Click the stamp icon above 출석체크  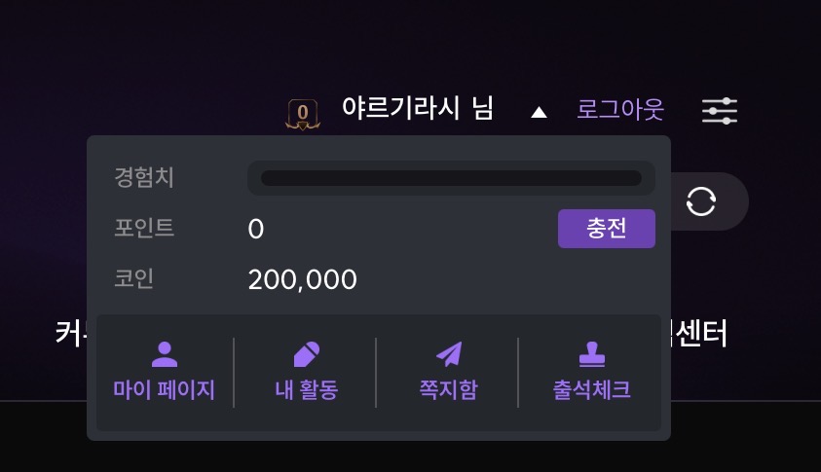(x=591, y=353)
